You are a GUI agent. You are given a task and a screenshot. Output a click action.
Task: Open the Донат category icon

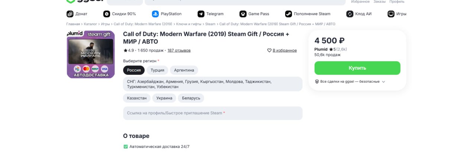click(x=70, y=14)
